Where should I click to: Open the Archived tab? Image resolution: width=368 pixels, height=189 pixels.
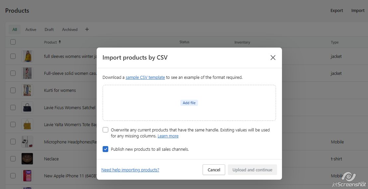[x=70, y=29]
